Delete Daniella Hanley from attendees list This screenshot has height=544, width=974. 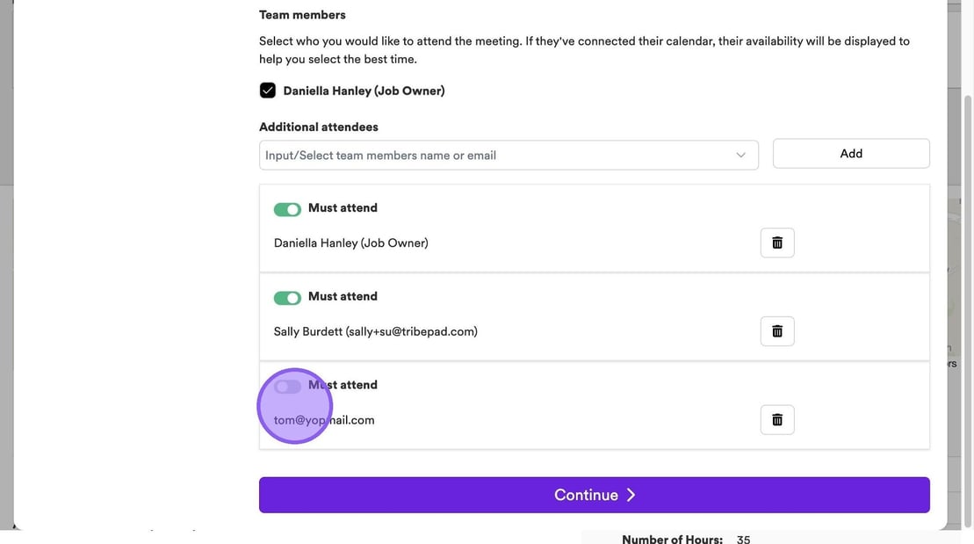pyautogui.click(x=777, y=243)
